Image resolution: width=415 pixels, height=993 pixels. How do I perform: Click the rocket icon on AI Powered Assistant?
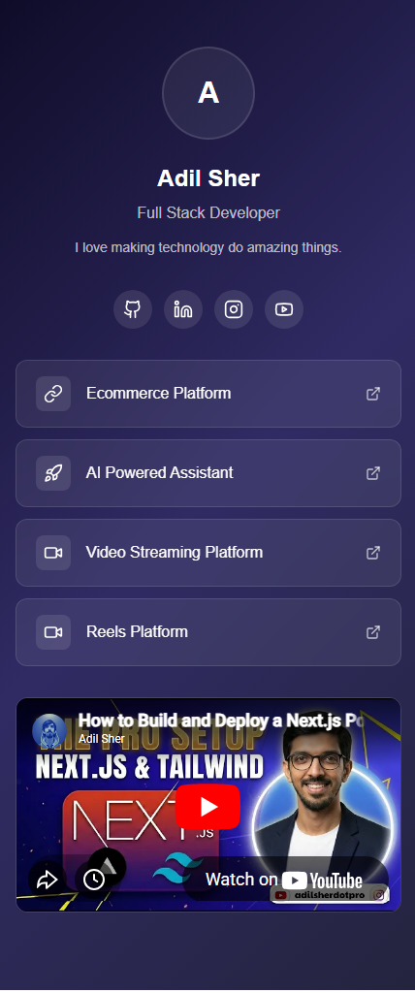(53, 473)
